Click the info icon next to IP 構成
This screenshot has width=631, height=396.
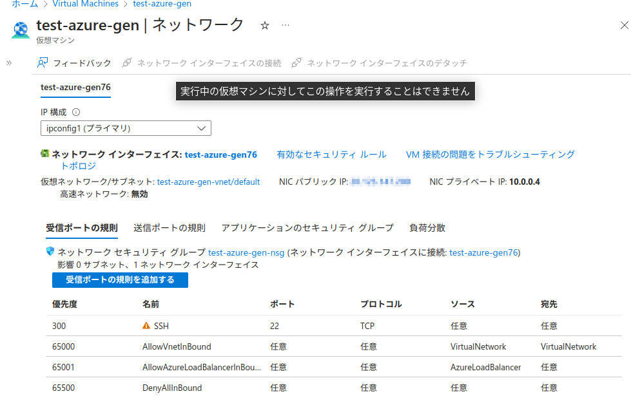coord(77,112)
